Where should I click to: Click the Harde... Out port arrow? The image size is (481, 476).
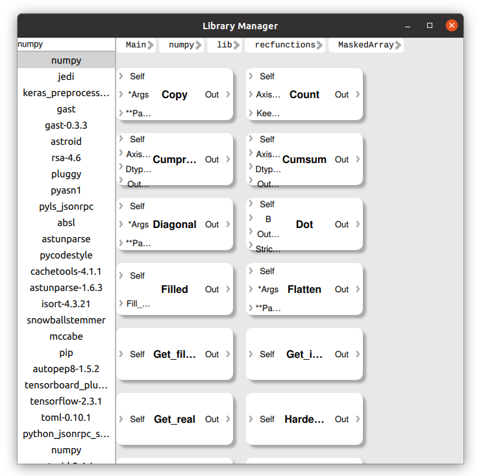click(358, 419)
